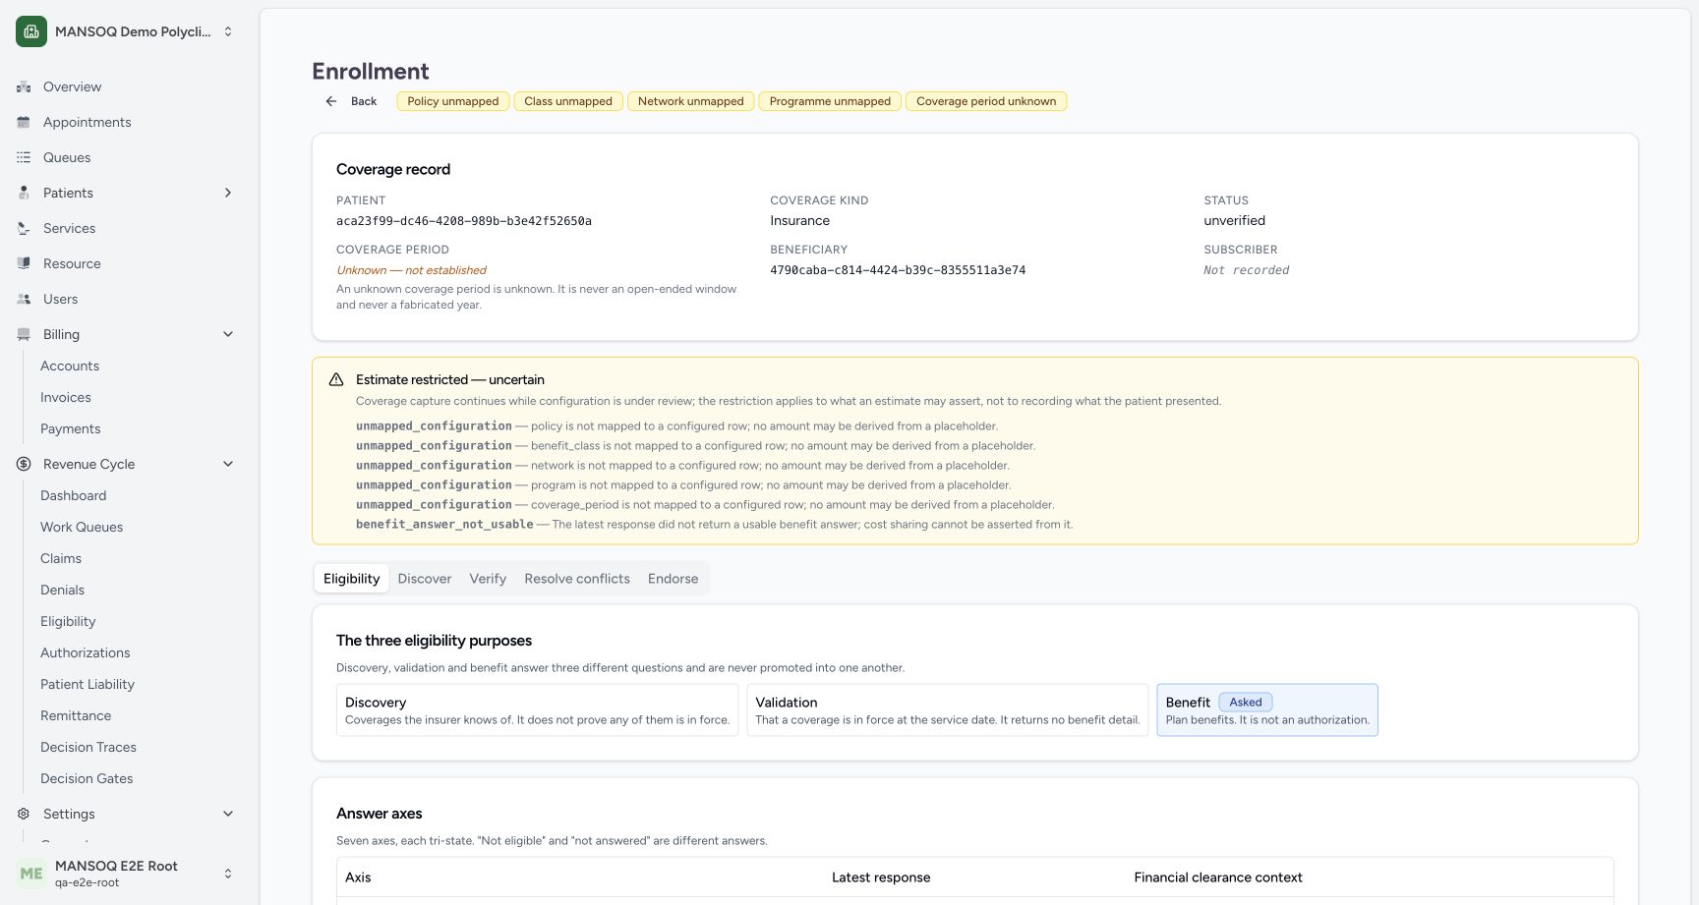
Task: Open Accounts under Billing
Action: (70, 366)
